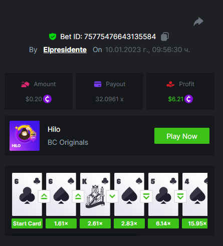Image resolution: width=223 pixels, height=246 pixels.
Task: Click the horizontal scrollbar under the cards
Action: 74,234
